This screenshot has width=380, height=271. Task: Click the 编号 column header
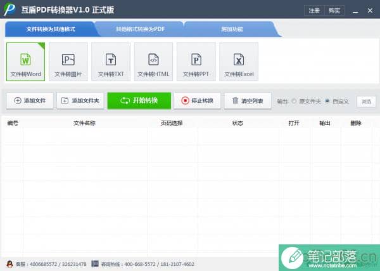[x=13, y=123]
